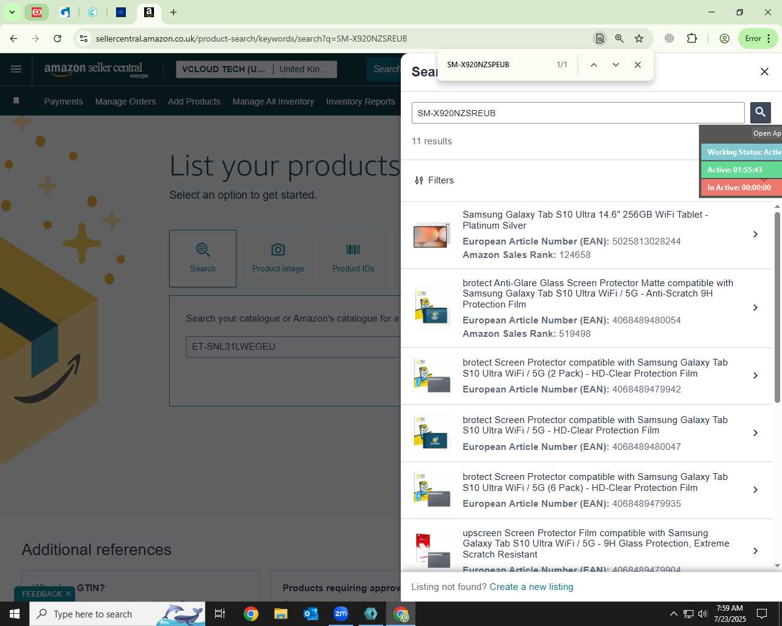The height and width of the screenshot is (626, 782).
Task: Click the Windows taskbar search box
Action: click(117, 614)
